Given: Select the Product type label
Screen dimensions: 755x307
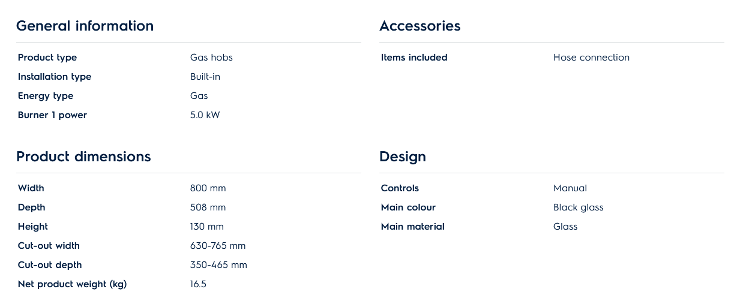Looking at the screenshot, I should [47, 58].
